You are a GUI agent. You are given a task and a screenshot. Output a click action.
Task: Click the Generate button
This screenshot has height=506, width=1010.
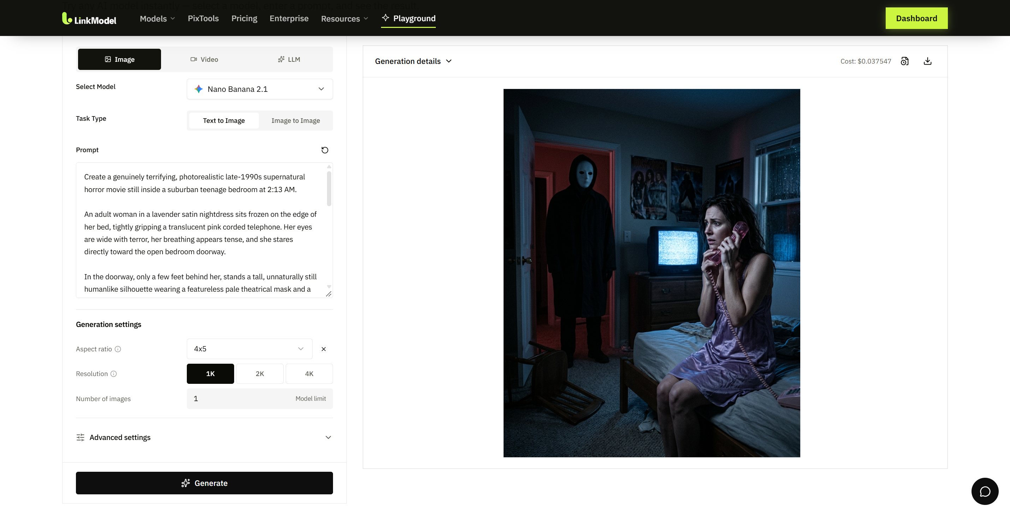(x=204, y=483)
